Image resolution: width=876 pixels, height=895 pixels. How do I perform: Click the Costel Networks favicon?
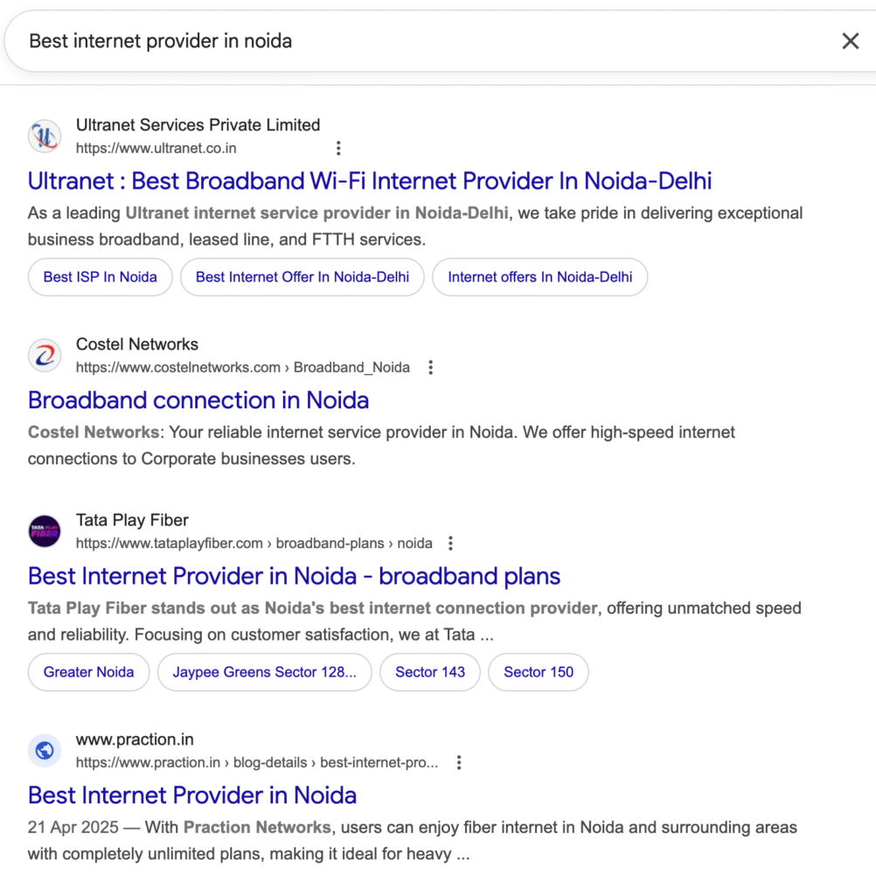pos(45,356)
